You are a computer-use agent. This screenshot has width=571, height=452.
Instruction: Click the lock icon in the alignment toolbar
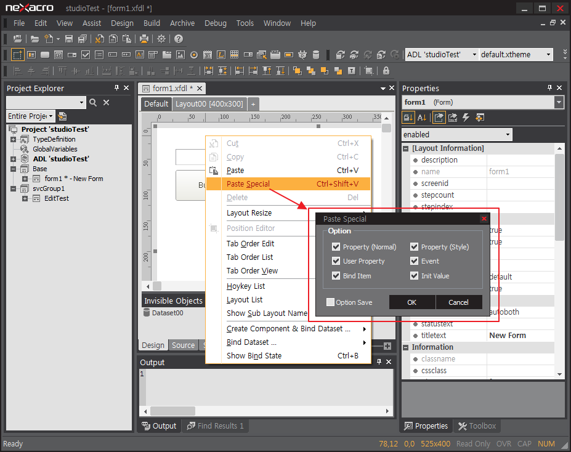click(386, 71)
